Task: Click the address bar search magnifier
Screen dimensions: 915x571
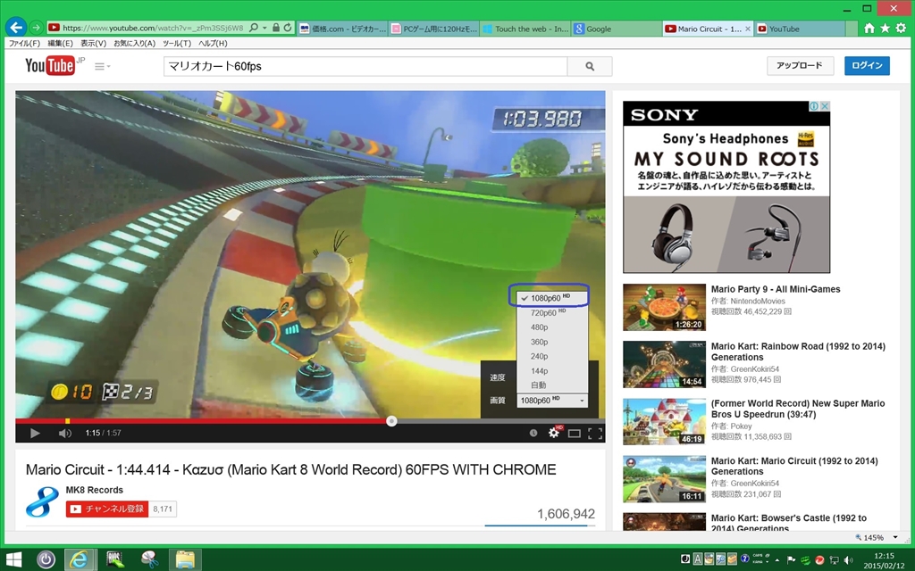Action: [253, 28]
